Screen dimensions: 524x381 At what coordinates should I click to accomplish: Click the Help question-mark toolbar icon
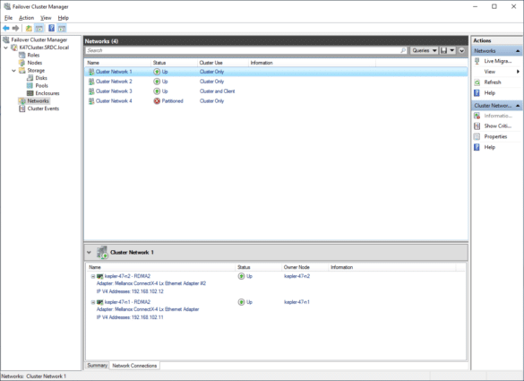(51, 29)
